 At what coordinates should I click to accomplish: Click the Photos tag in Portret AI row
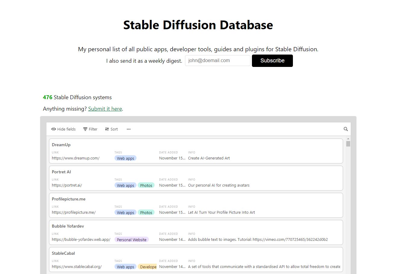point(146,185)
